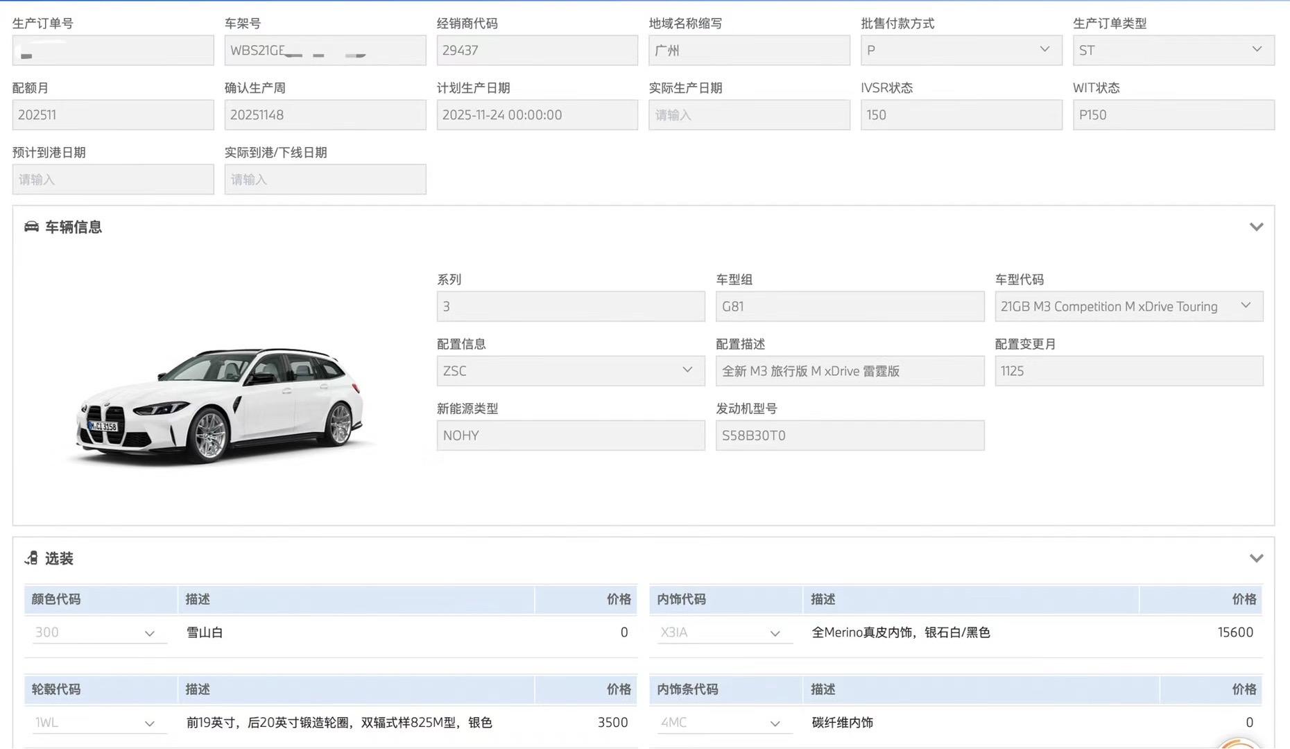Click the 地域名称缩写 field showing 广州

(x=750, y=50)
